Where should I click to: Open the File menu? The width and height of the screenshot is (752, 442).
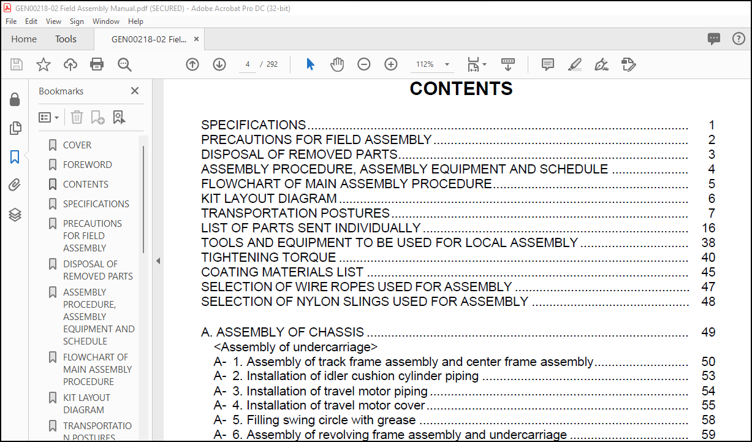click(11, 21)
